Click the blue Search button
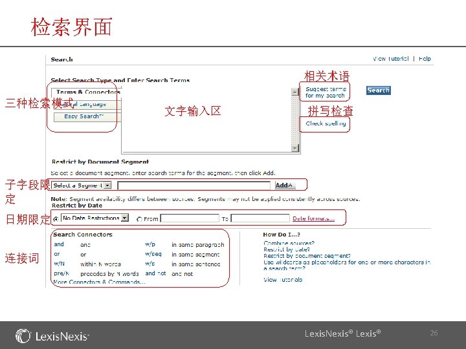This screenshot has width=466, height=349. pyautogui.click(x=379, y=90)
